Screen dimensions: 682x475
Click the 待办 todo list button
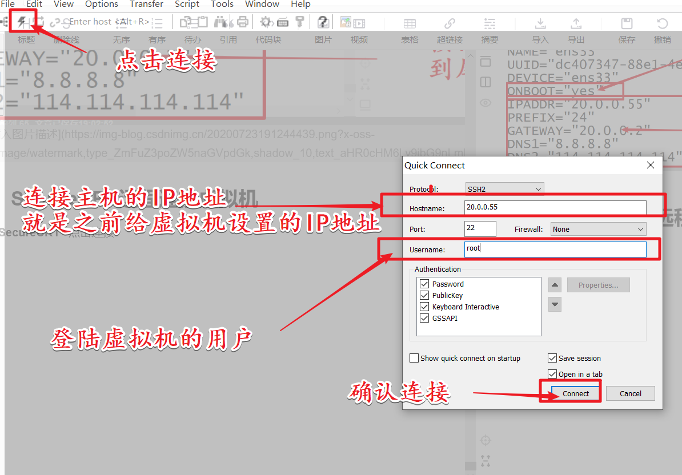[x=192, y=39]
